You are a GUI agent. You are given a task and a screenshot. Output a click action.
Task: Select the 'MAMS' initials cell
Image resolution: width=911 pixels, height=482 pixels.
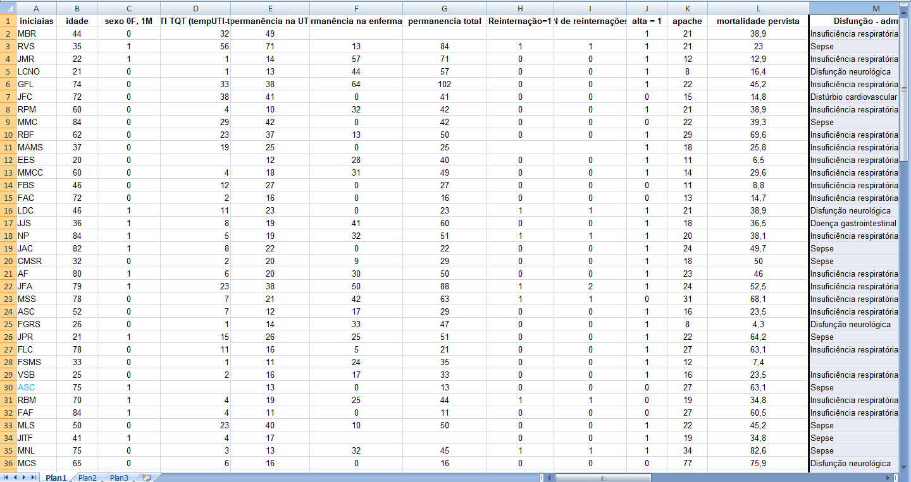click(x=36, y=147)
